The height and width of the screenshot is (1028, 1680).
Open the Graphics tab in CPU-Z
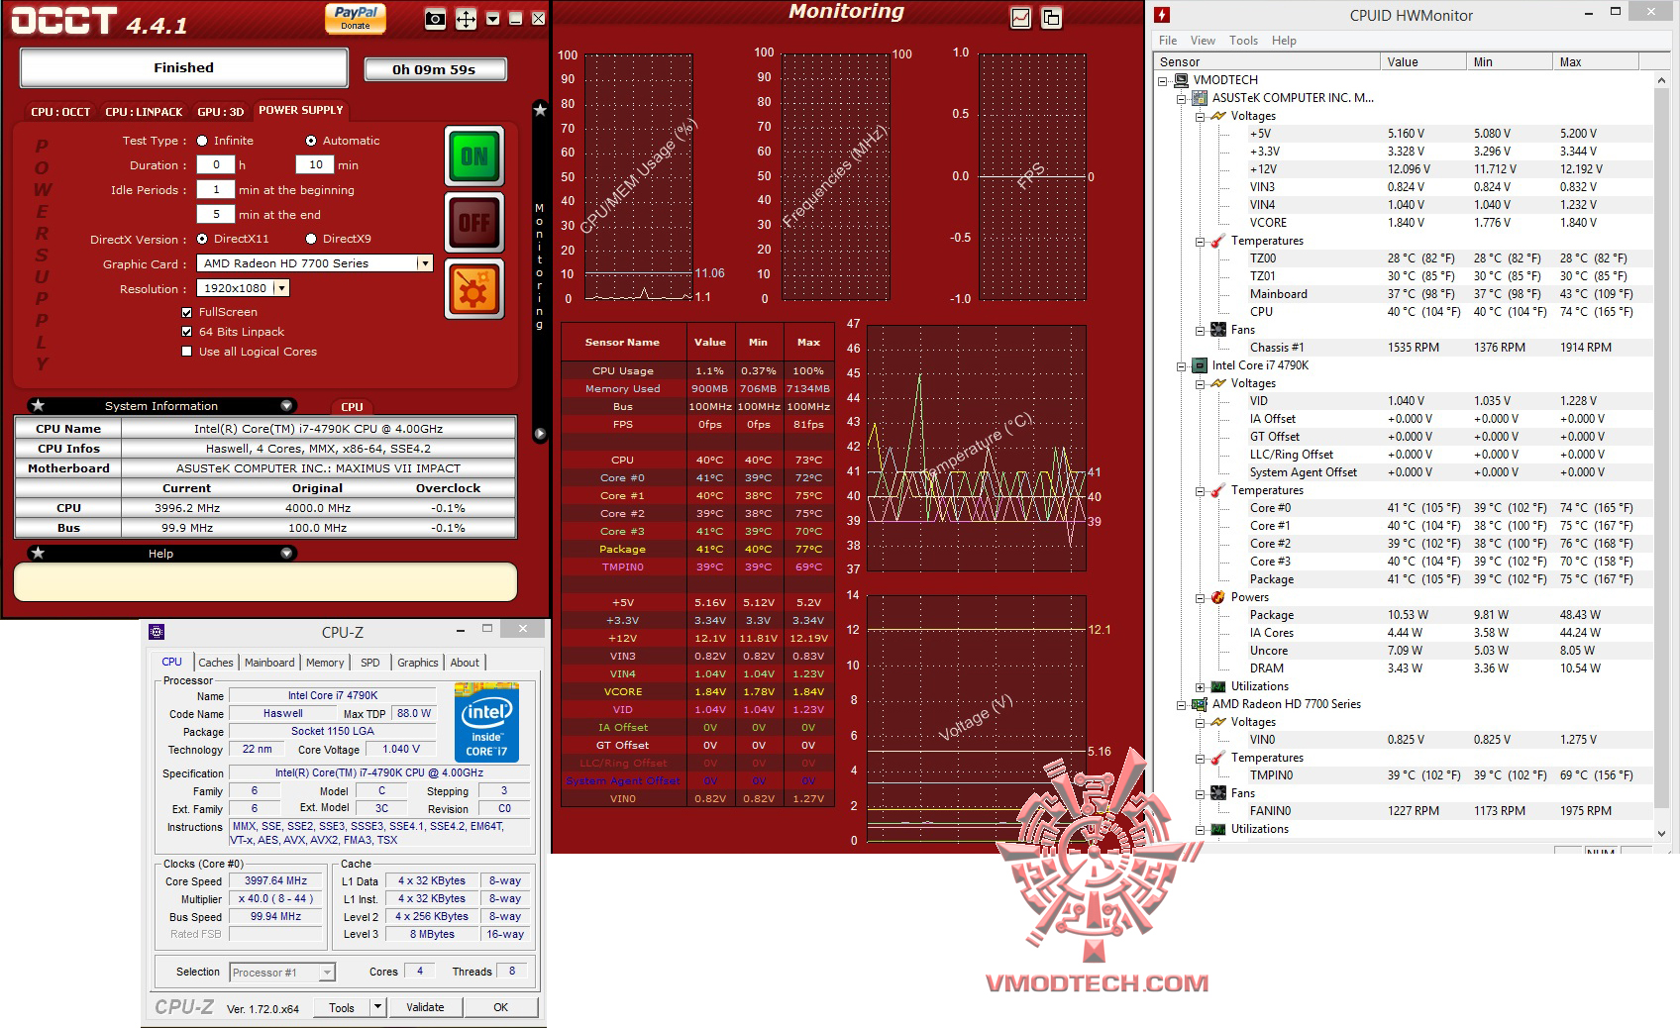[x=417, y=663]
